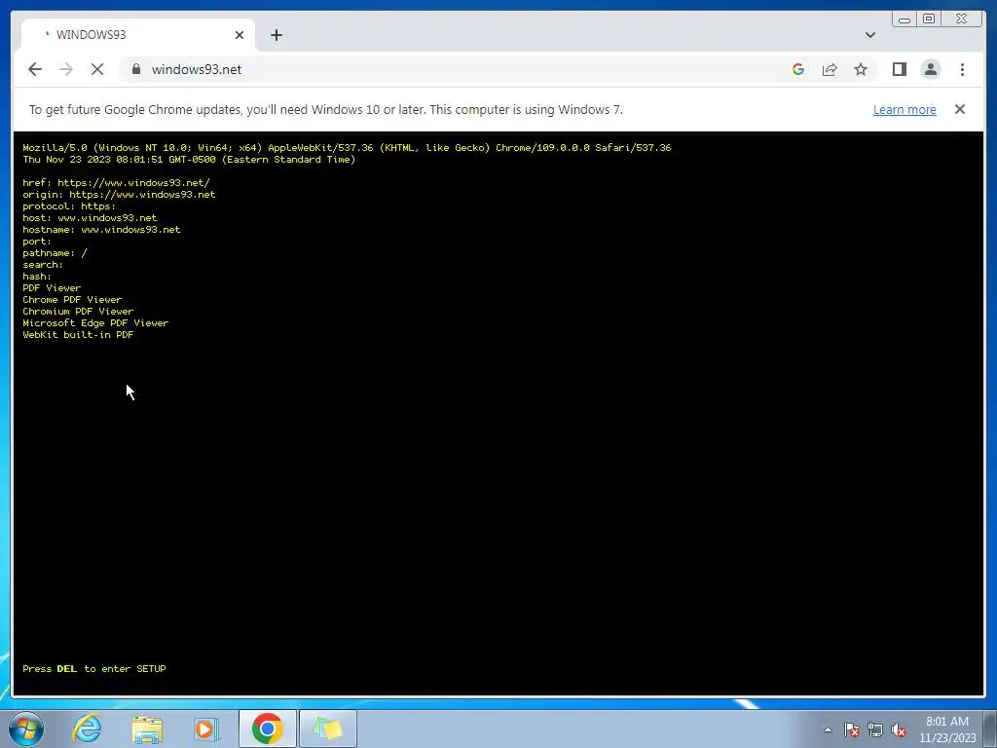Close the Chrome window
The height and width of the screenshot is (748, 997).
[x=961, y=19]
